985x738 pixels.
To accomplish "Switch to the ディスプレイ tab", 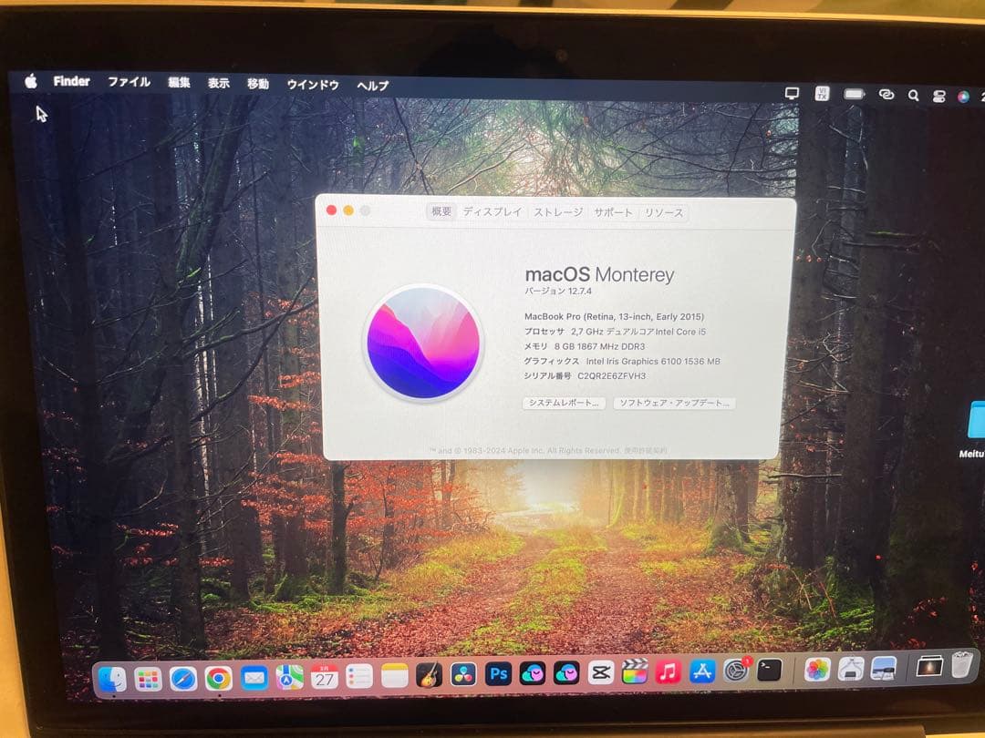I will (493, 212).
